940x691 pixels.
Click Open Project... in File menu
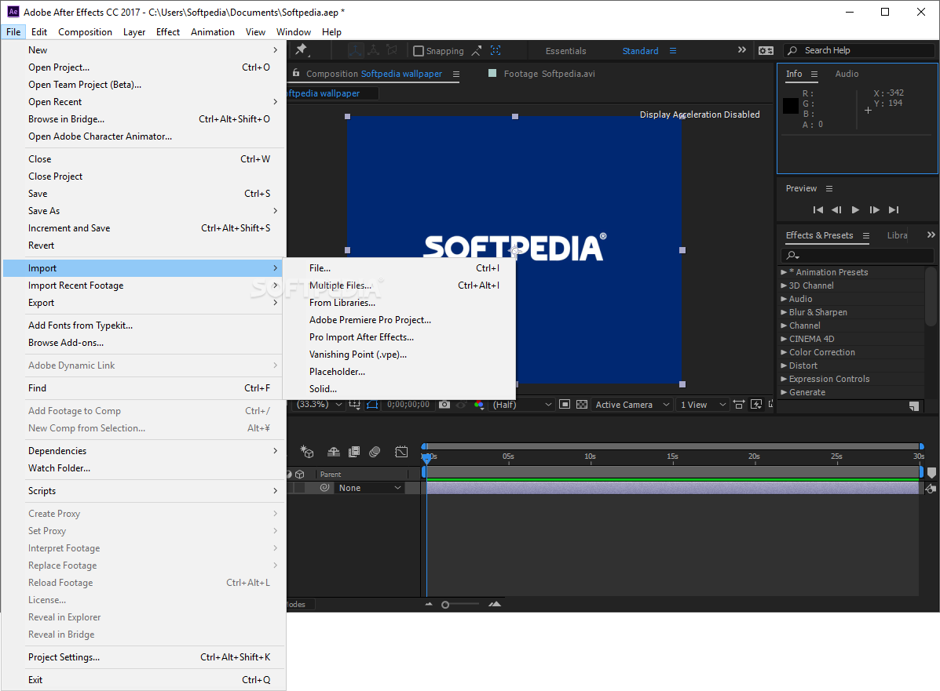(144, 67)
